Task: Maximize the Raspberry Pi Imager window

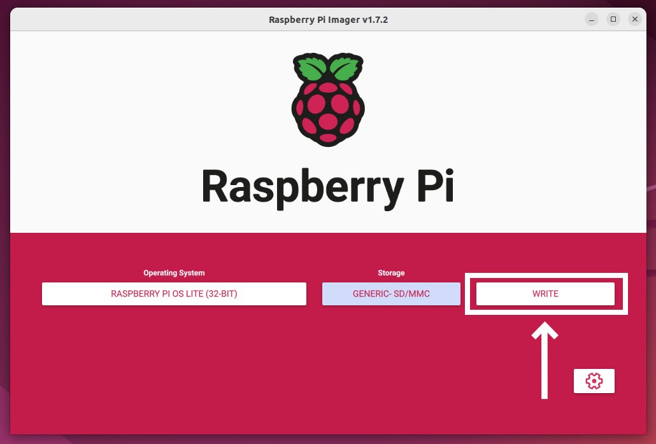Action: (x=613, y=19)
